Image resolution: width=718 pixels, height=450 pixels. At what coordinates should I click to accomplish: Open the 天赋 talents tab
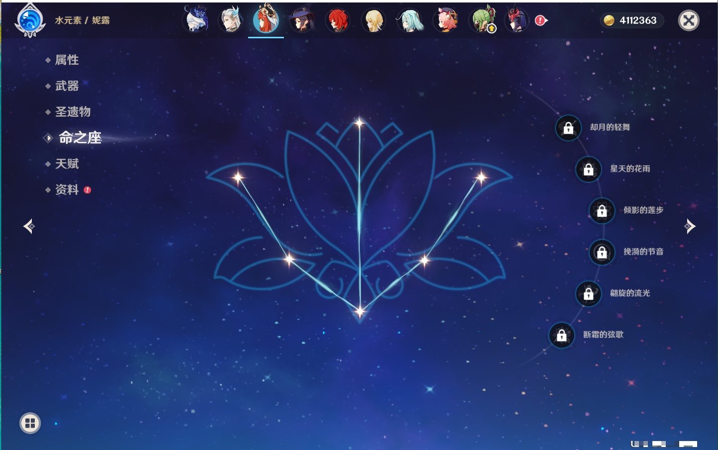pyautogui.click(x=67, y=164)
